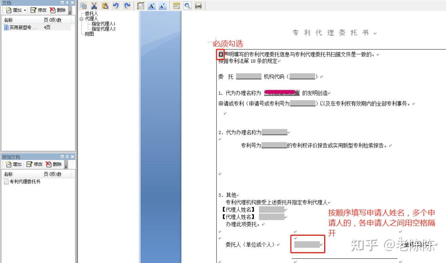This screenshot has height=263, width=446.
Task: Select 专利代理委托书 in the 附加文档 list
Action: tap(22, 181)
